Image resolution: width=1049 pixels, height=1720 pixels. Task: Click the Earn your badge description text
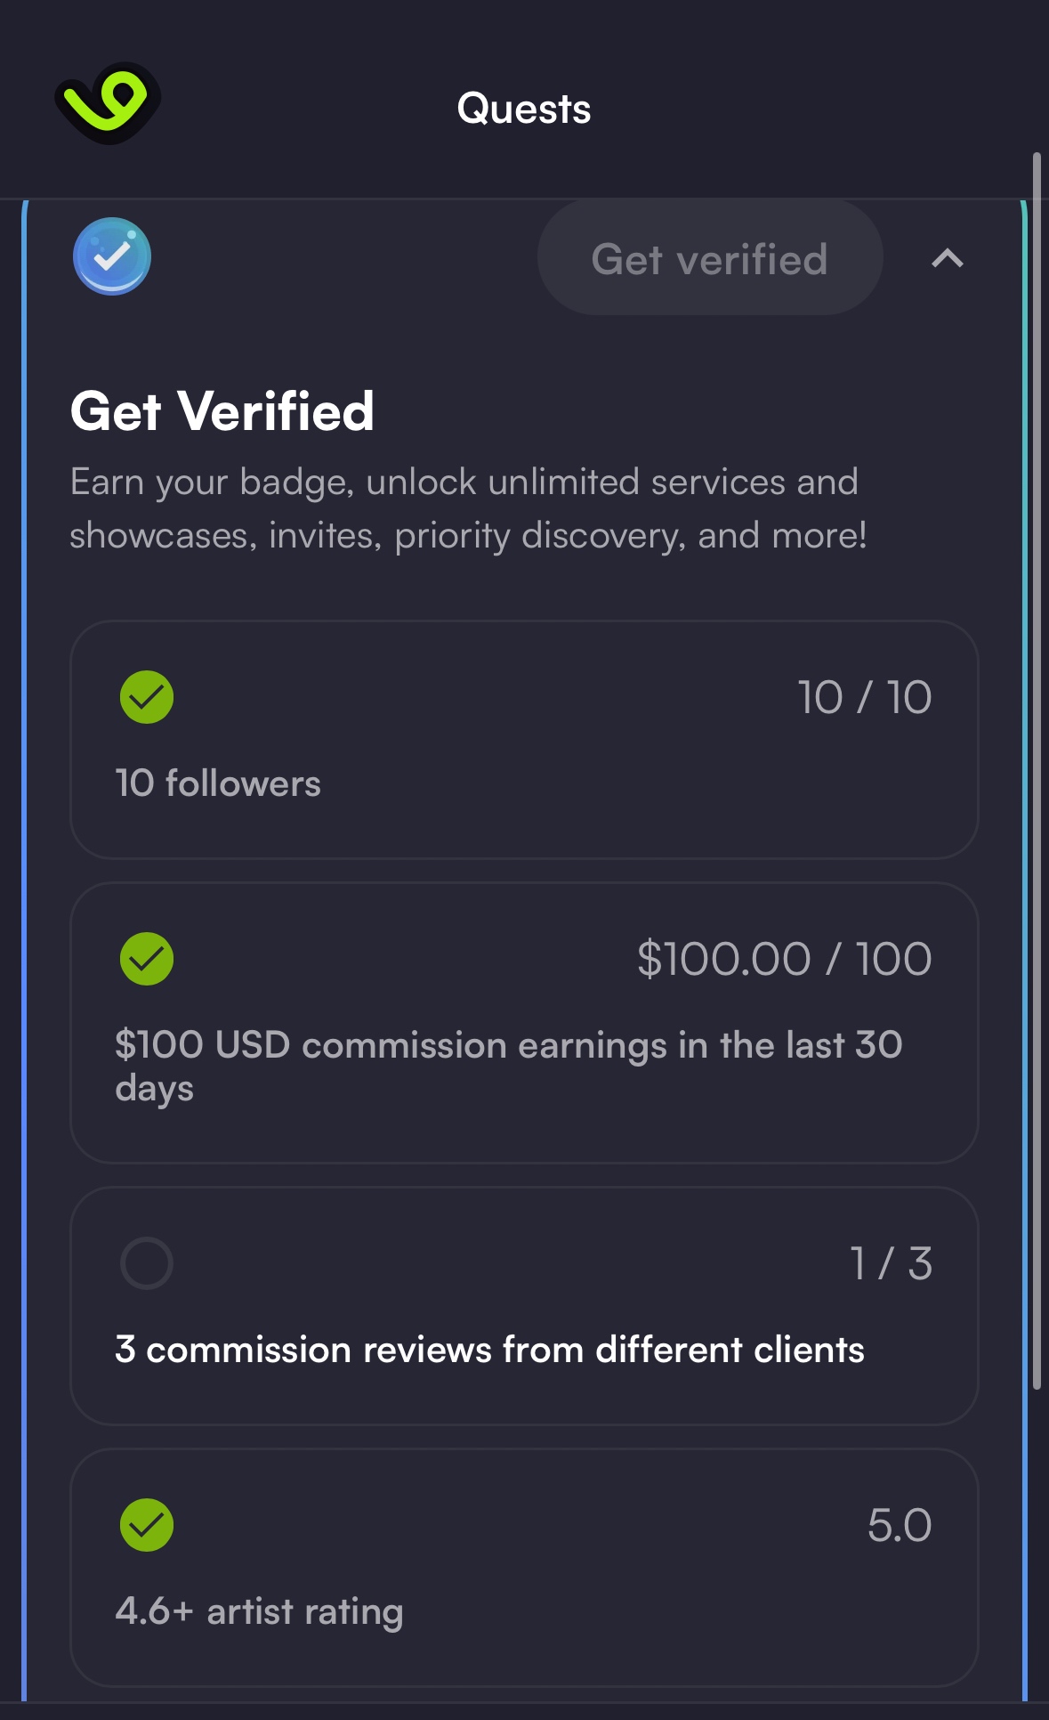point(468,508)
